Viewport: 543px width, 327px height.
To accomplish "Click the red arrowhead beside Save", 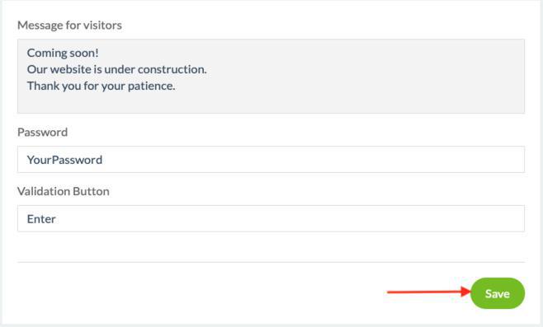I will coord(465,292).
